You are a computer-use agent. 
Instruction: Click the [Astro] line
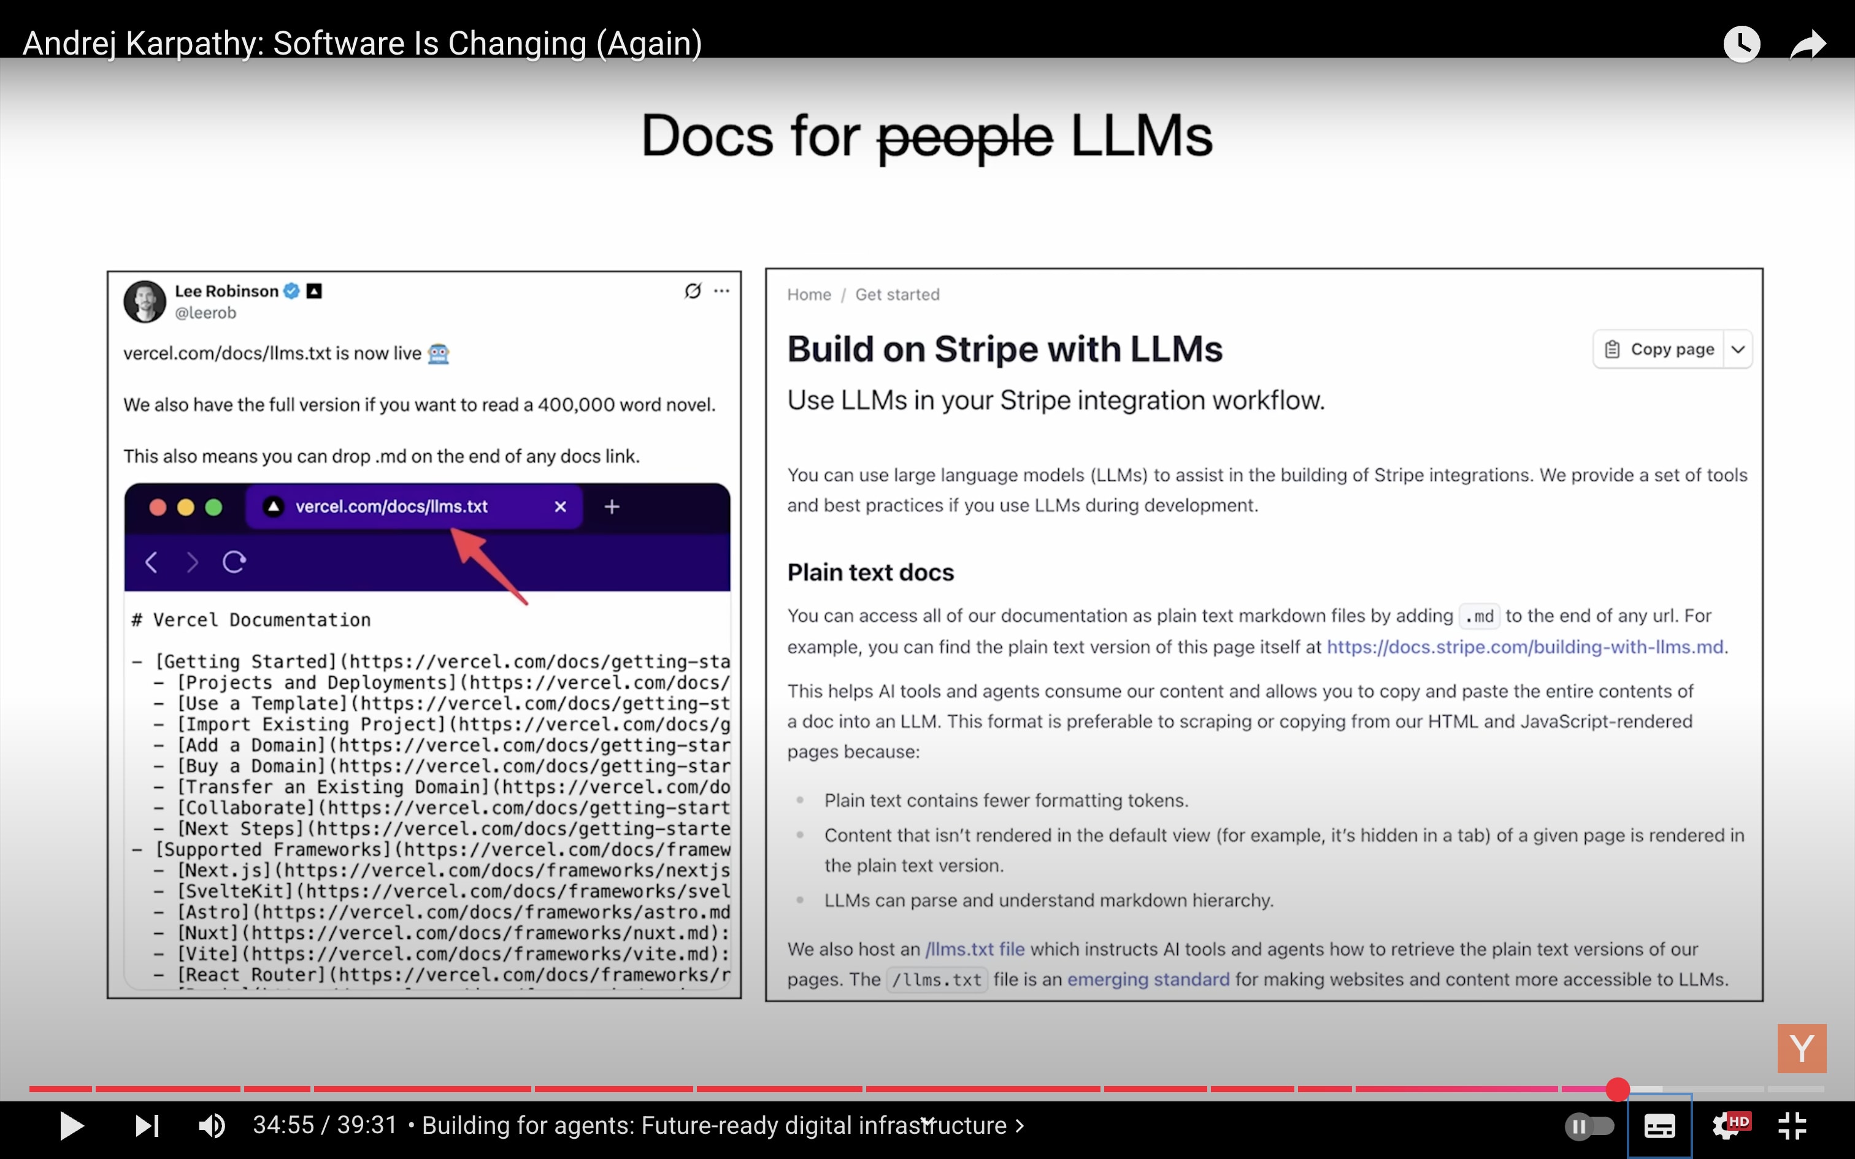pos(442,912)
